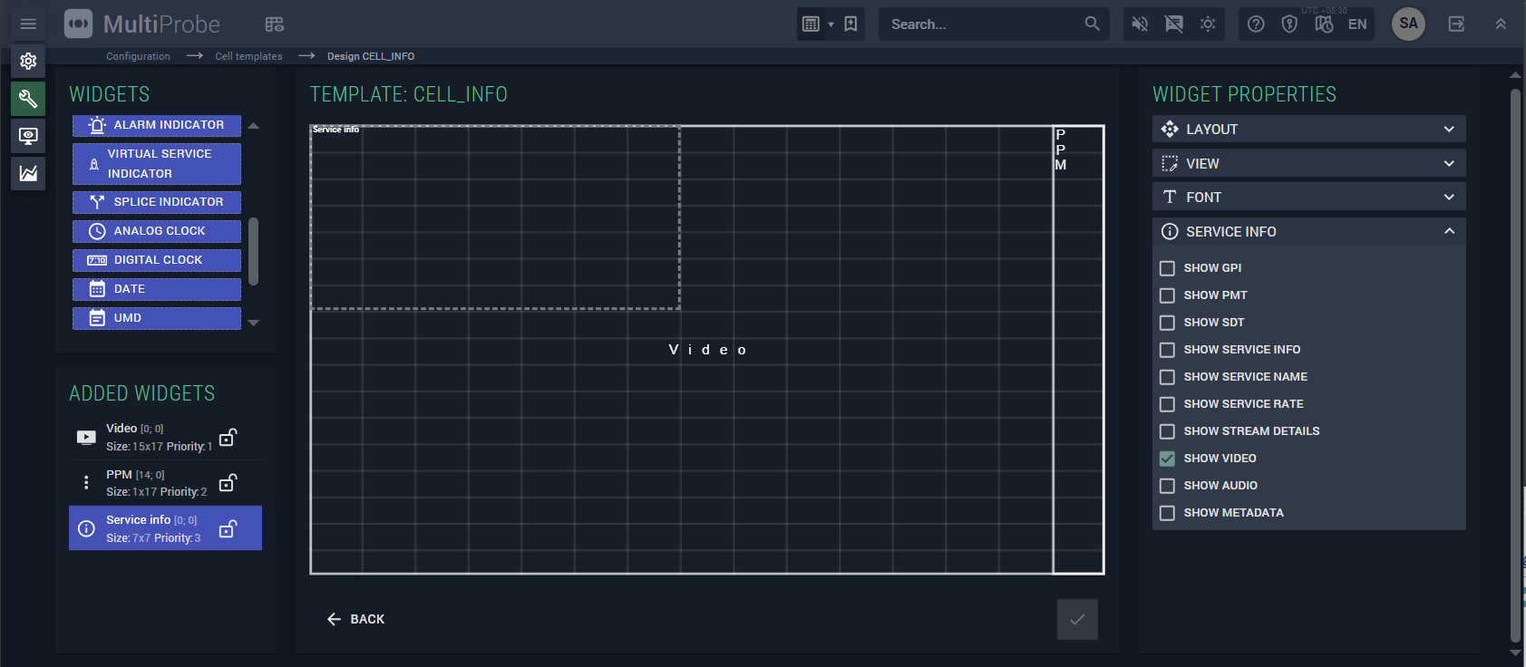This screenshot has width=1526, height=667.
Task: Open the hamburger main menu
Action: pyautogui.click(x=28, y=24)
